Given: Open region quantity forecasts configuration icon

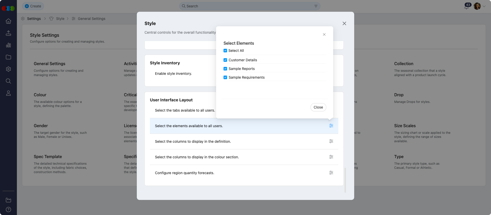Looking at the screenshot, I should tap(331, 173).
